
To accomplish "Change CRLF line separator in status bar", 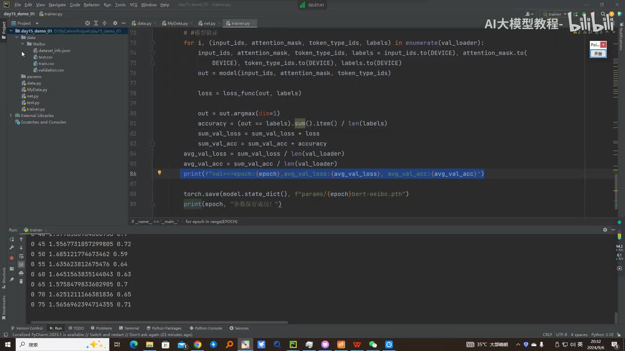I will (x=547, y=335).
